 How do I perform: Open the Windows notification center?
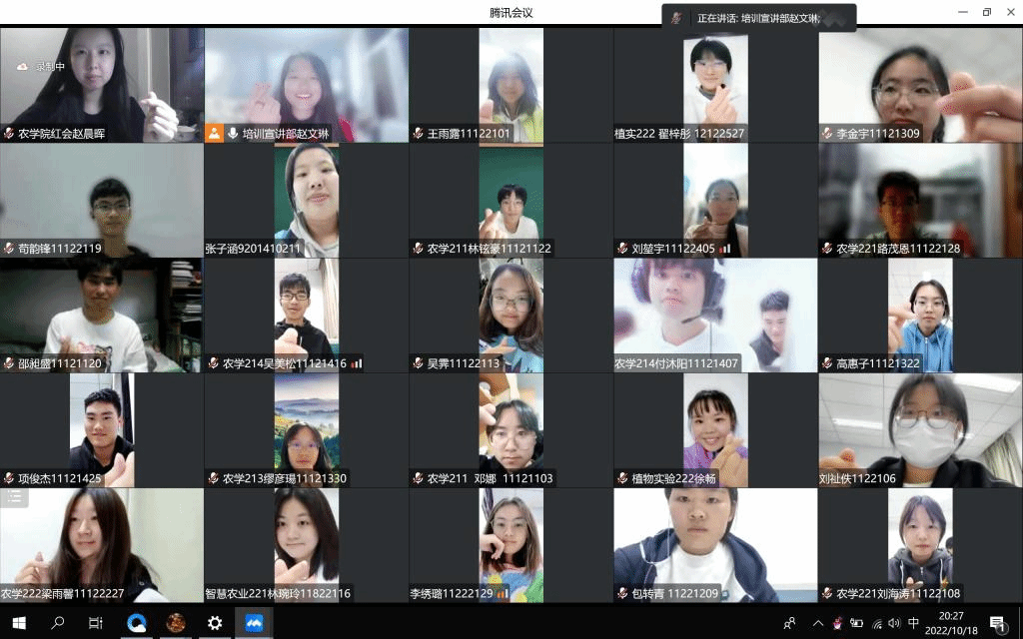[x=997, y=623]
